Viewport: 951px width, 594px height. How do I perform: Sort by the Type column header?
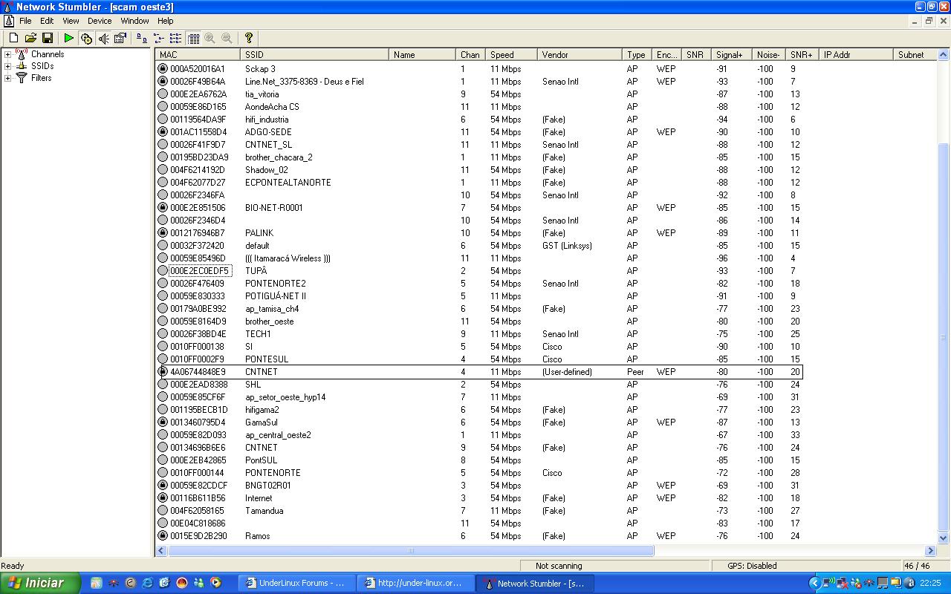637,55
